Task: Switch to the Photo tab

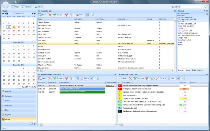Action: click(201, 70)
